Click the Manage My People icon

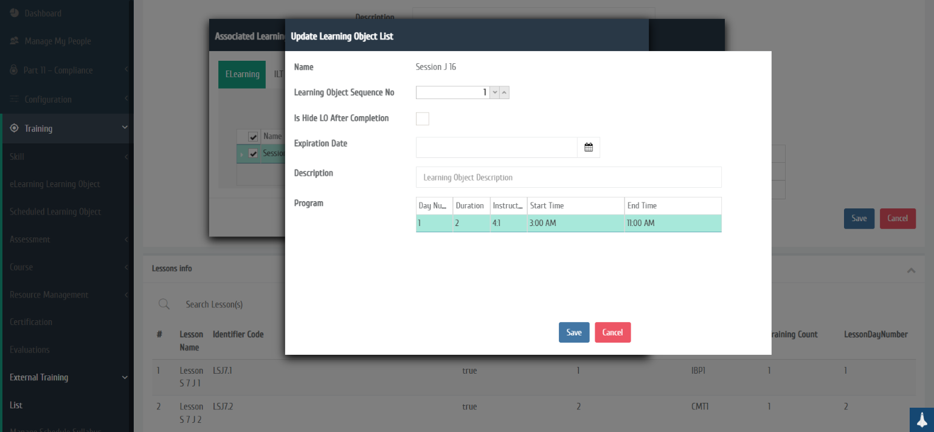point(14,41)
